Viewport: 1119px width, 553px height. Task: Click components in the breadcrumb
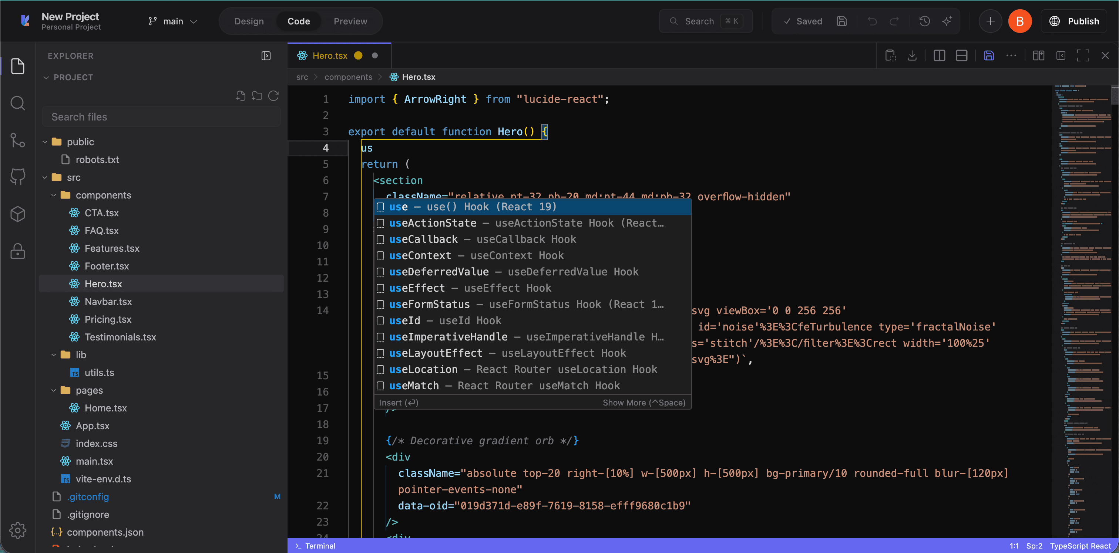click(x=348, y=77)
